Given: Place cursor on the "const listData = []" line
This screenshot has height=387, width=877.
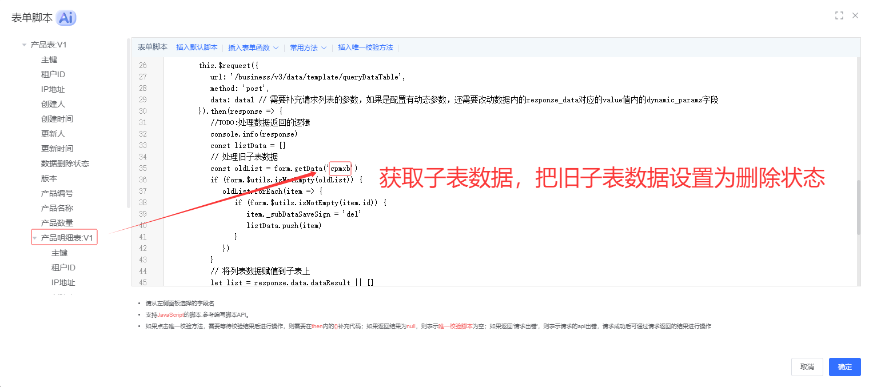Looking at the screenshot, I should point(248,145).
